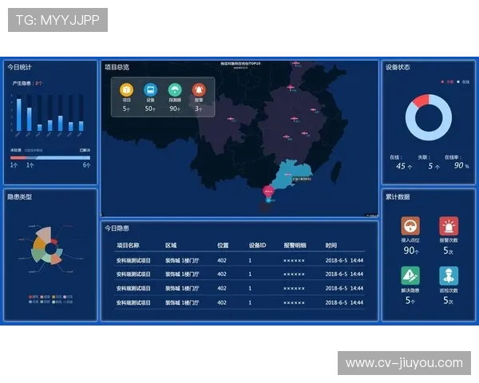
Task: Click the magenta location pin on the map
Action: pos(268,191)
